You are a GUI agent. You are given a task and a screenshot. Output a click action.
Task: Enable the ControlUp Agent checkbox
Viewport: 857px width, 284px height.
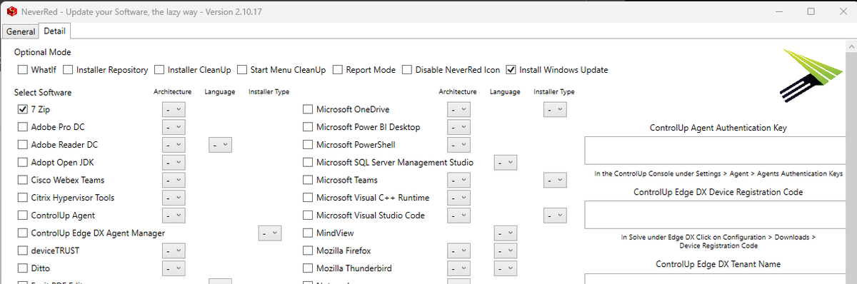[x=23, y=215]
